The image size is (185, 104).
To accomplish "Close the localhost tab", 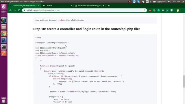I will tap(103, 5).
